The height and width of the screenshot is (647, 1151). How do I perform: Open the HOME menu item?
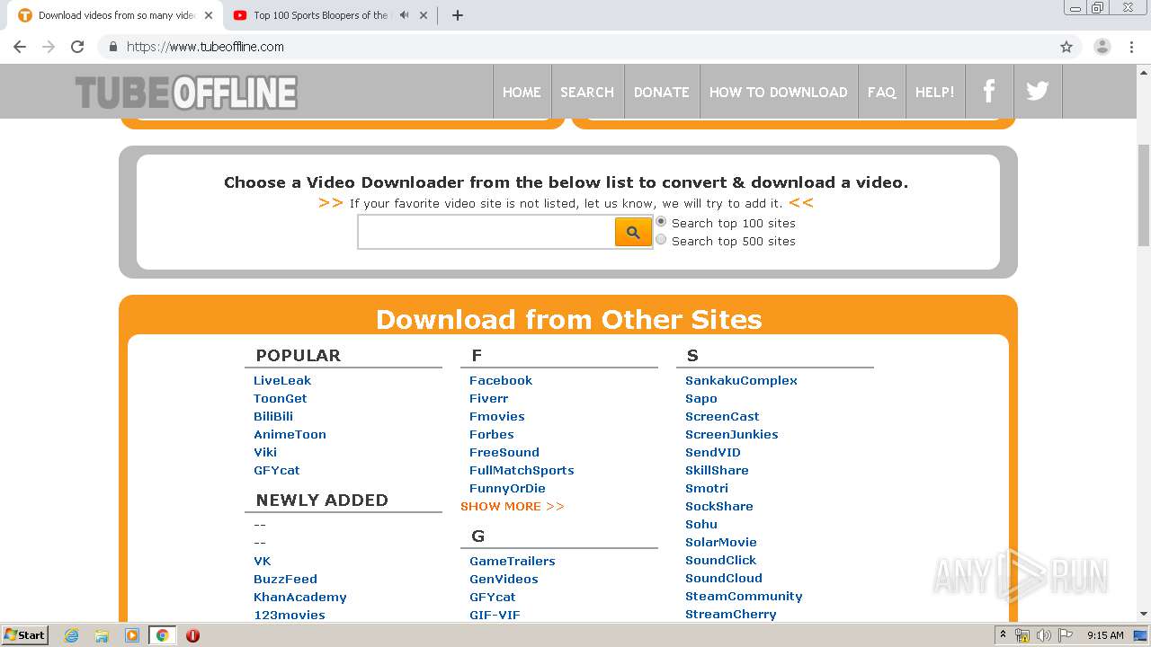(x=522, y=92)
